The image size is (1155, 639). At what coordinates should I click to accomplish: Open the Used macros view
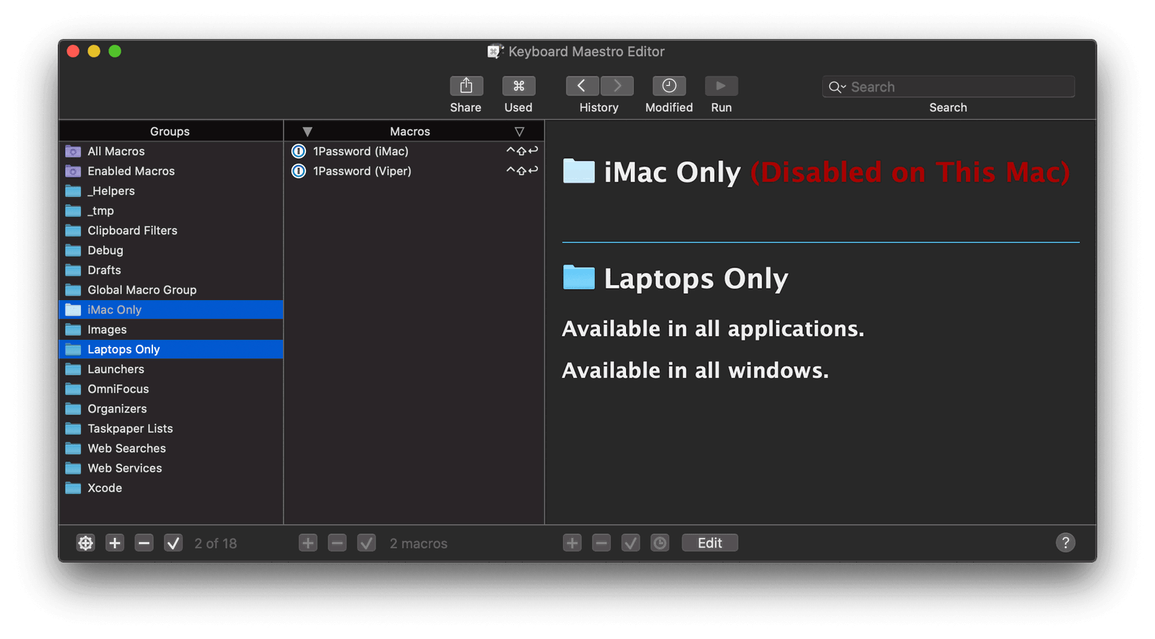(x=518, y=86)
